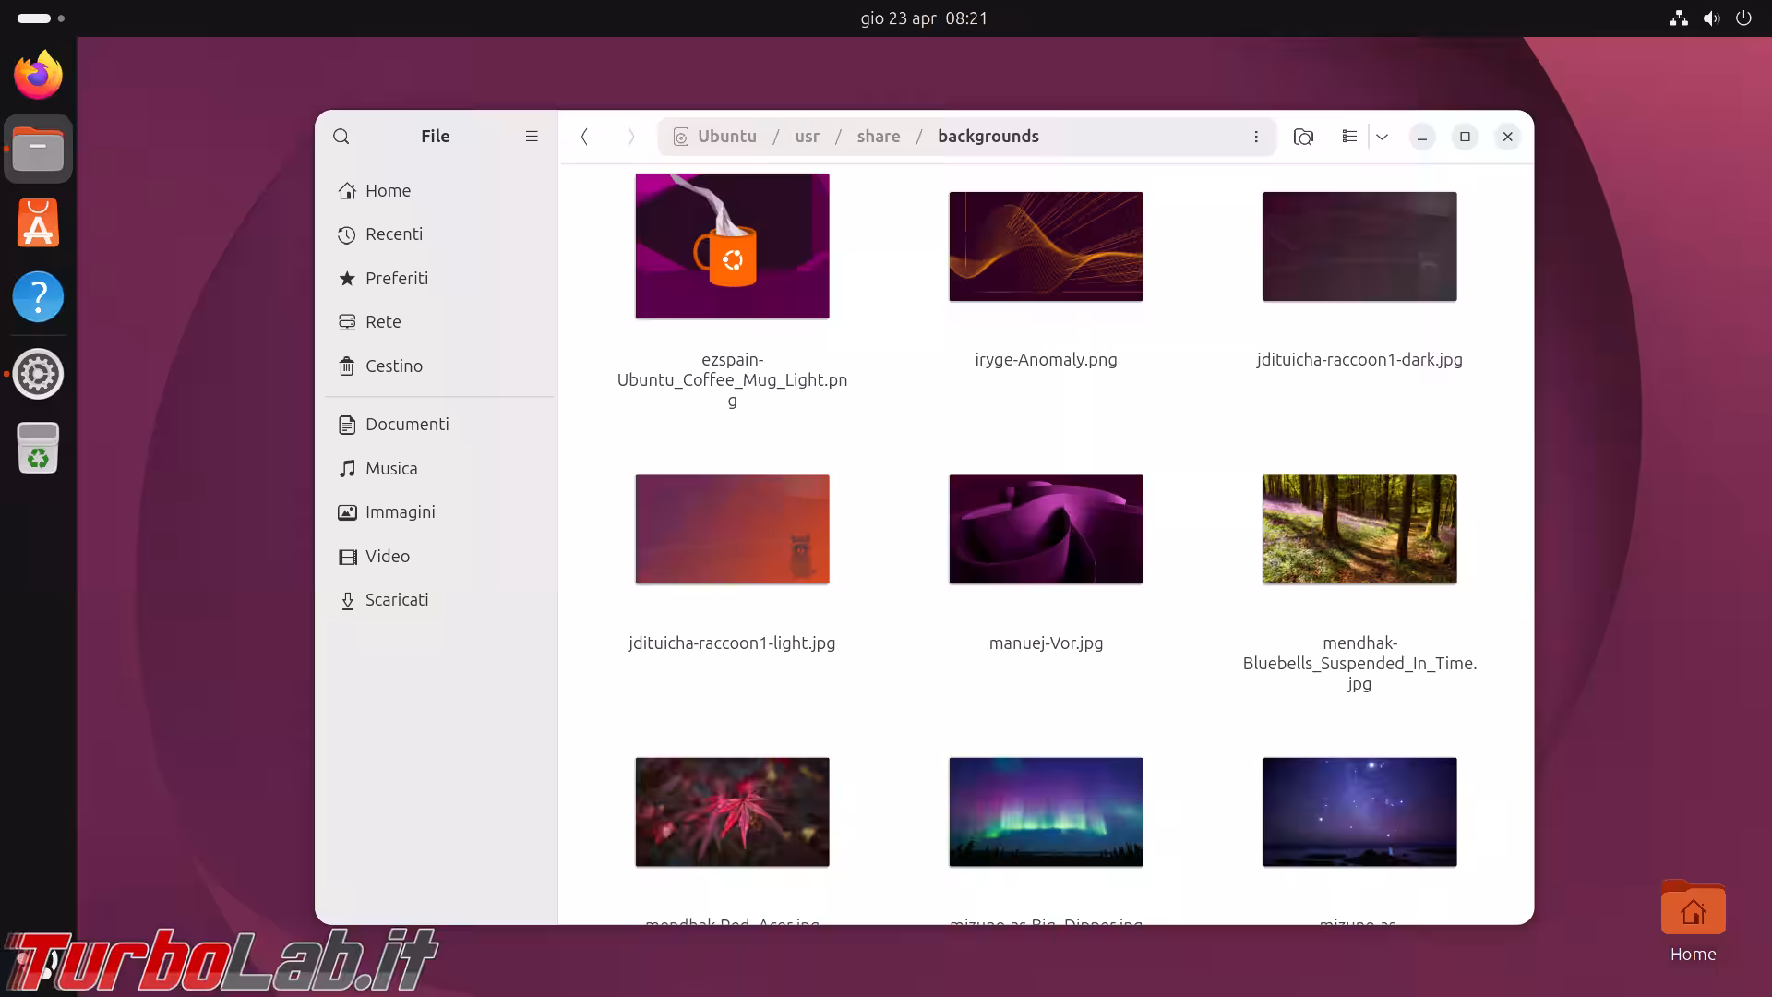Go back with the left arrow
1772x997 pixels.
(584, 137)
